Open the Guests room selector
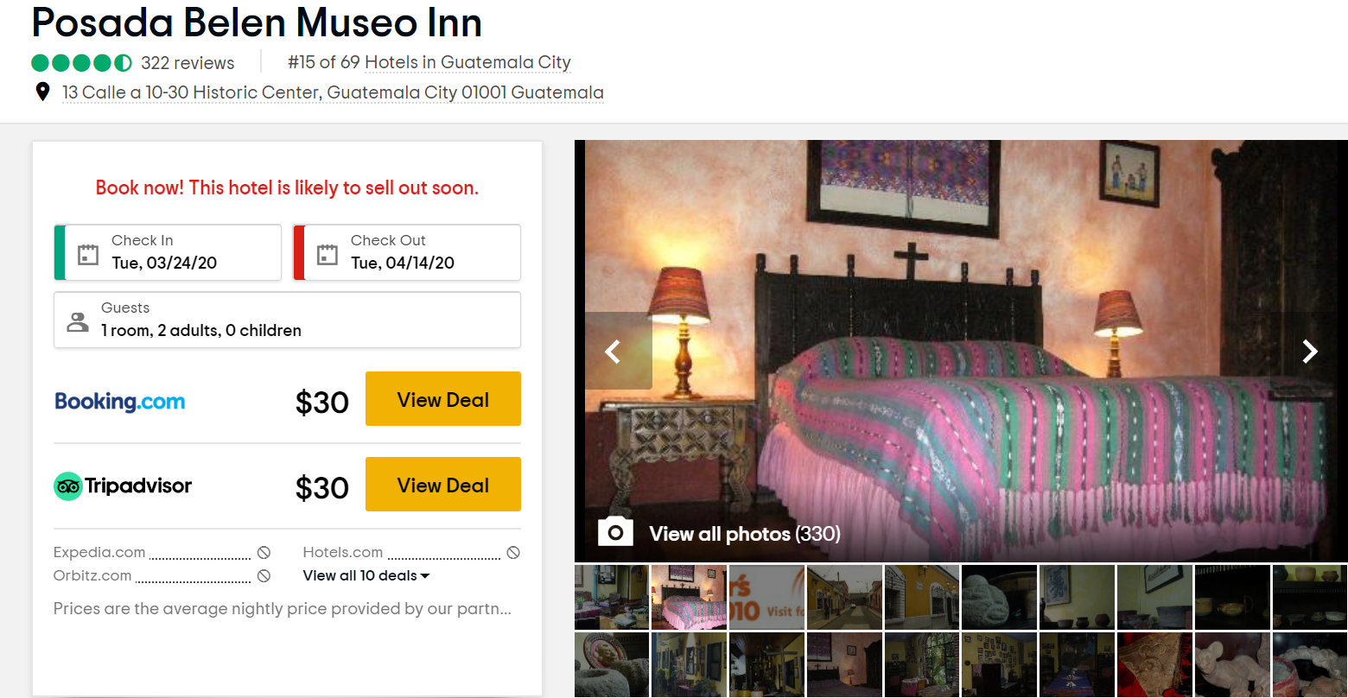 click(287, 320)
